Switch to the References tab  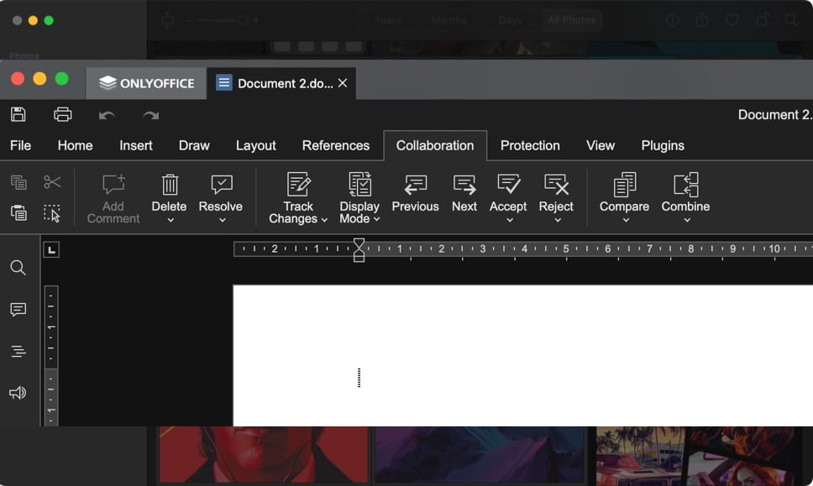click(336, 145)
